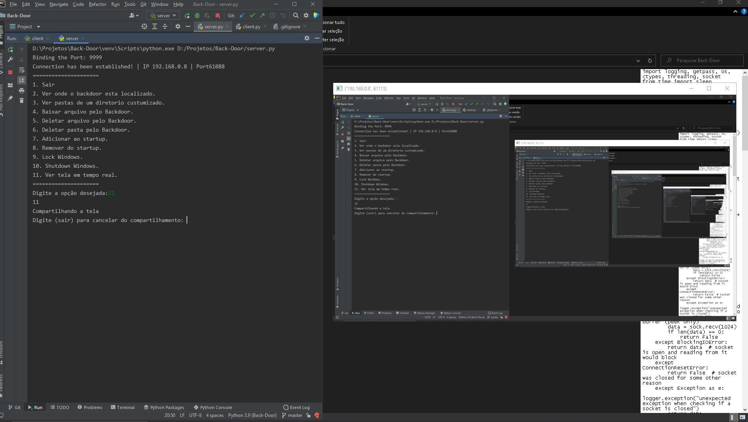The height and width of the screenshot is (422, 748).
Task: Run the server script with the green play icon
Action: tap(187, 15)
